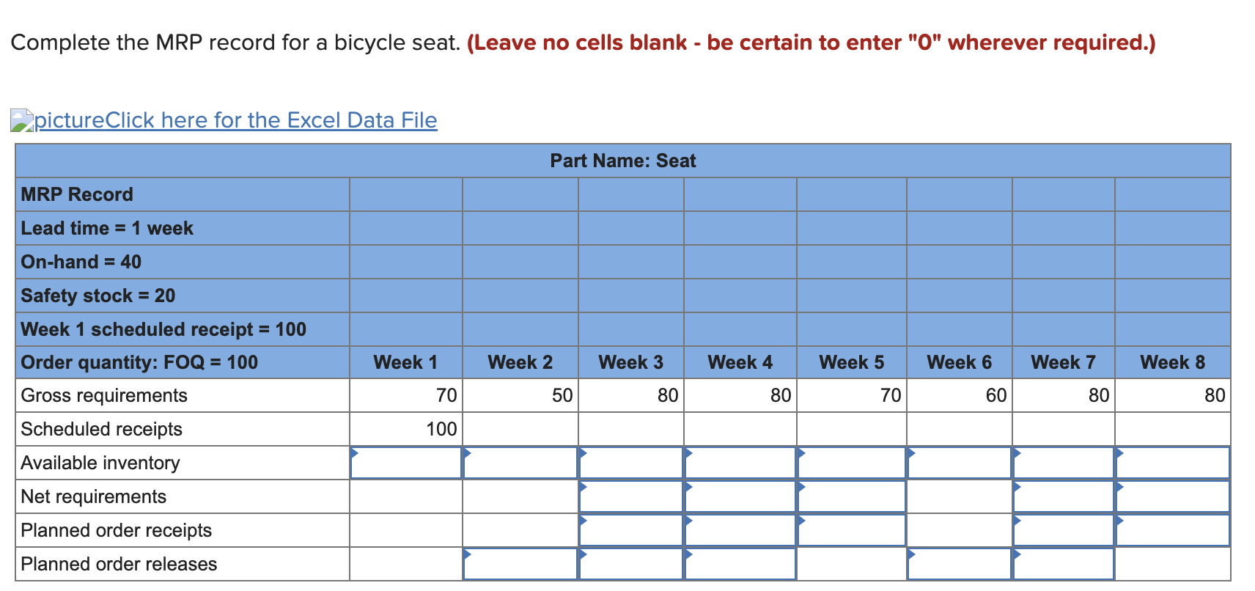The height and width of the screenshot is (591, 1255).
Task: Select Week 8 Available inventory cell
Action: click(x=1173, y=463)
